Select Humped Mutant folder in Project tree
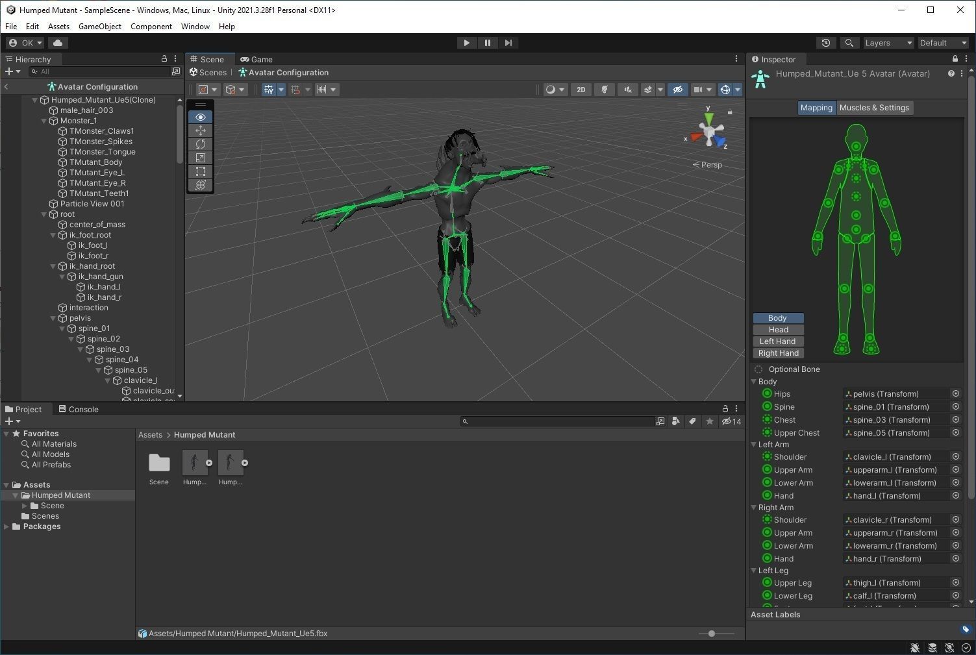This screenshot has width=976, height=655. (61, 495)
